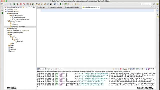Maximize the Console view

[154, 69]
